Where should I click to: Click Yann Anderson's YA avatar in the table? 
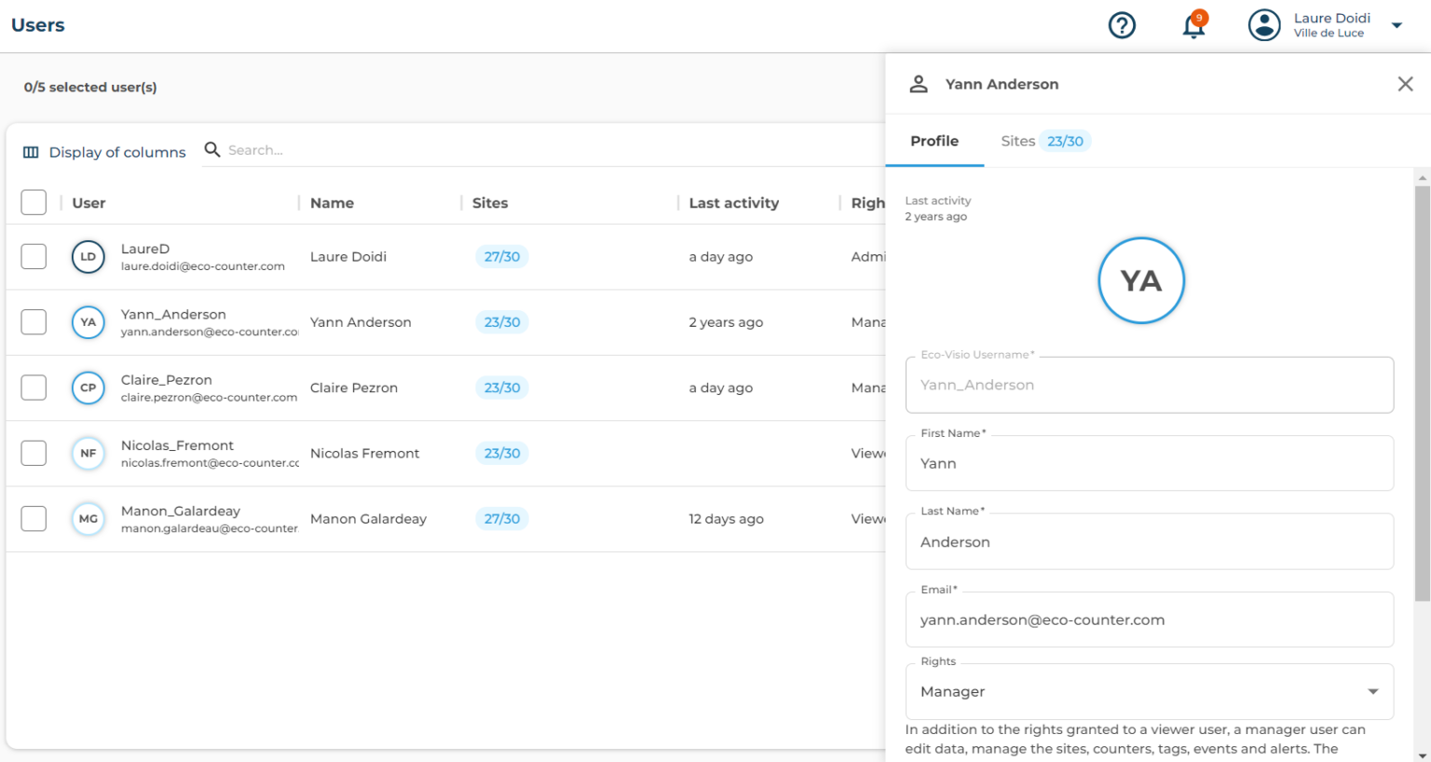click(x=88, y=322)
